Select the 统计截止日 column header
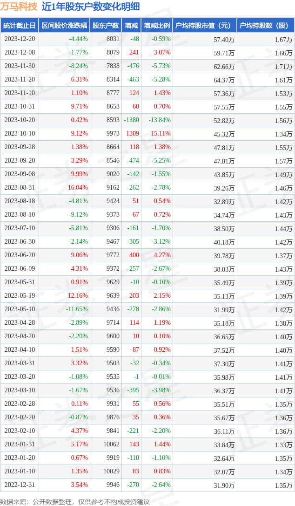Image resolution: width=295 pixels, height=506 pixels. point(19,26)
